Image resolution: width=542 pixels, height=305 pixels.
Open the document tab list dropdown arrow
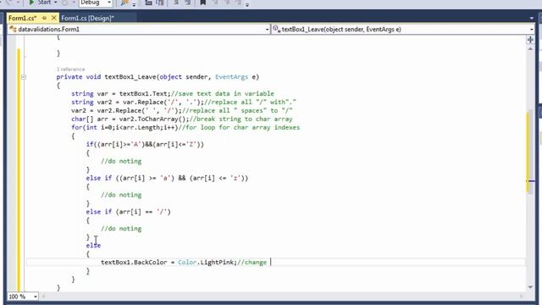click(531, 18)
